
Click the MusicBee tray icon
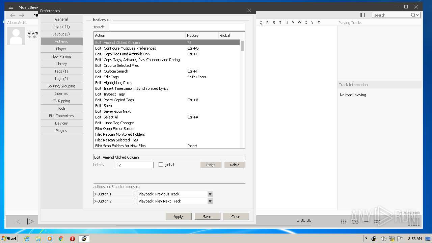pyautogui.click(x=374, y=239)
